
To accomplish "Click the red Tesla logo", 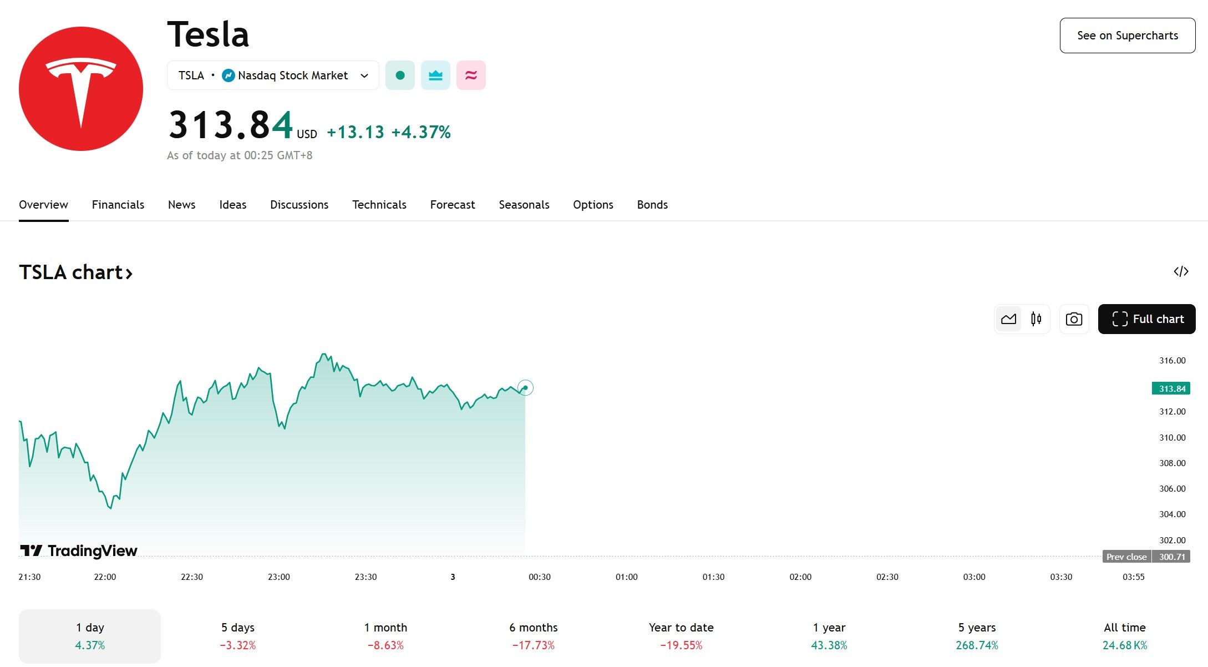I will click(81, 89).
